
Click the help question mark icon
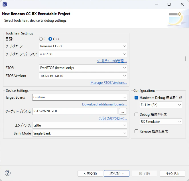tap(8, 173)
